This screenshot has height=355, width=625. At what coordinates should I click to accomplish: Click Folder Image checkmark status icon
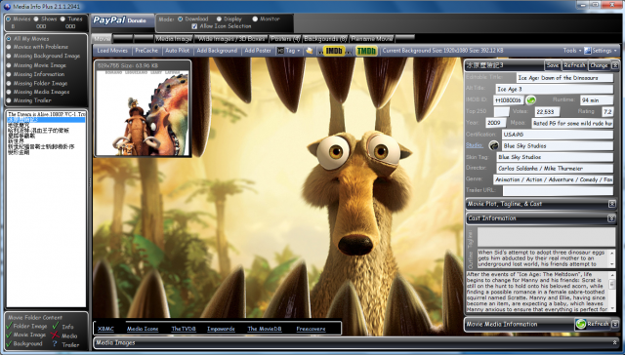click(9, 326)
